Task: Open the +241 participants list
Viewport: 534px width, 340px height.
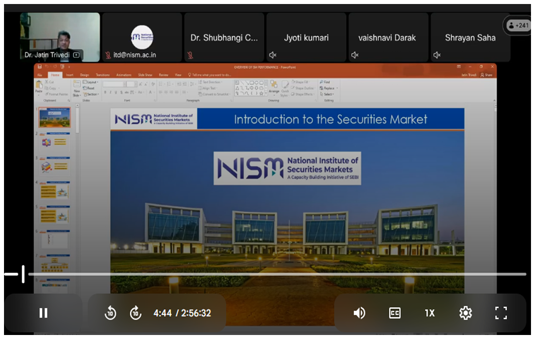Action: click(517, 25)
